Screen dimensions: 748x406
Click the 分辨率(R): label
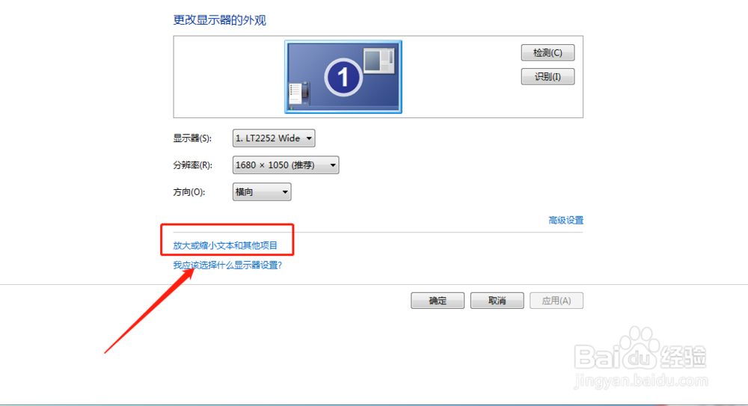click(193, 165)
